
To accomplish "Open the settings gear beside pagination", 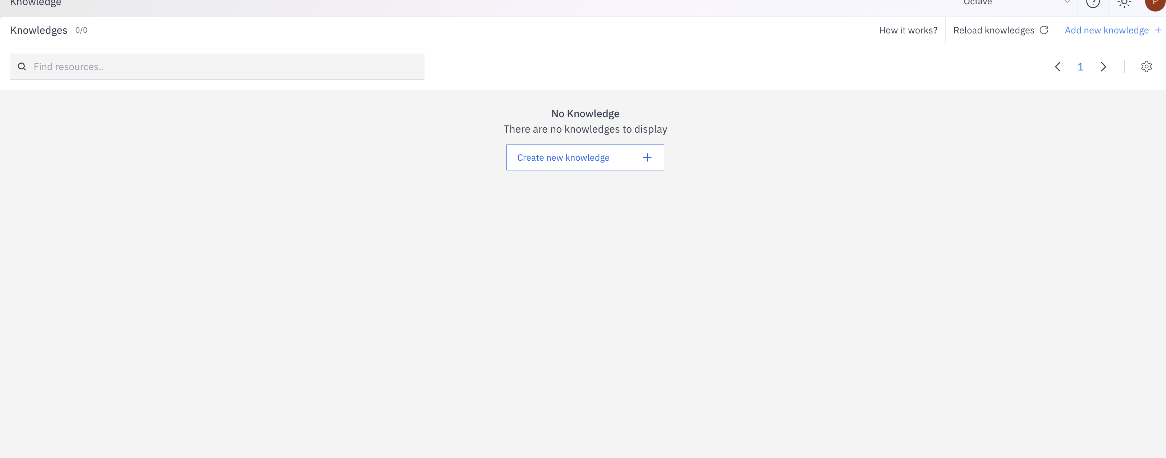I will click(1147, 67).
